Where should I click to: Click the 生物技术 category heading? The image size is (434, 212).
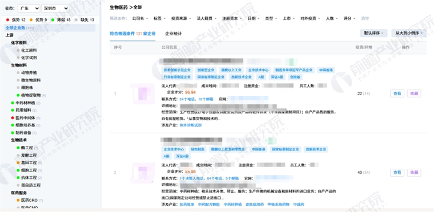(19, 140)
